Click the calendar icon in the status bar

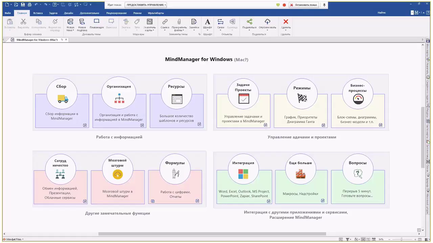pyautogui.click(x=374, y=239)
